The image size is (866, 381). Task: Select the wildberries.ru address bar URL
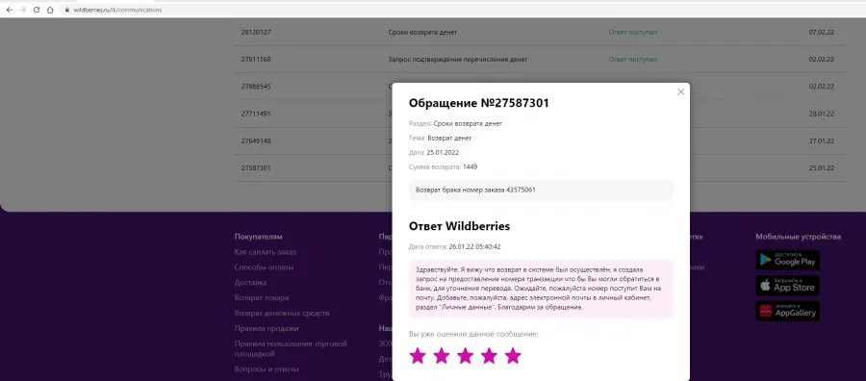117,10
